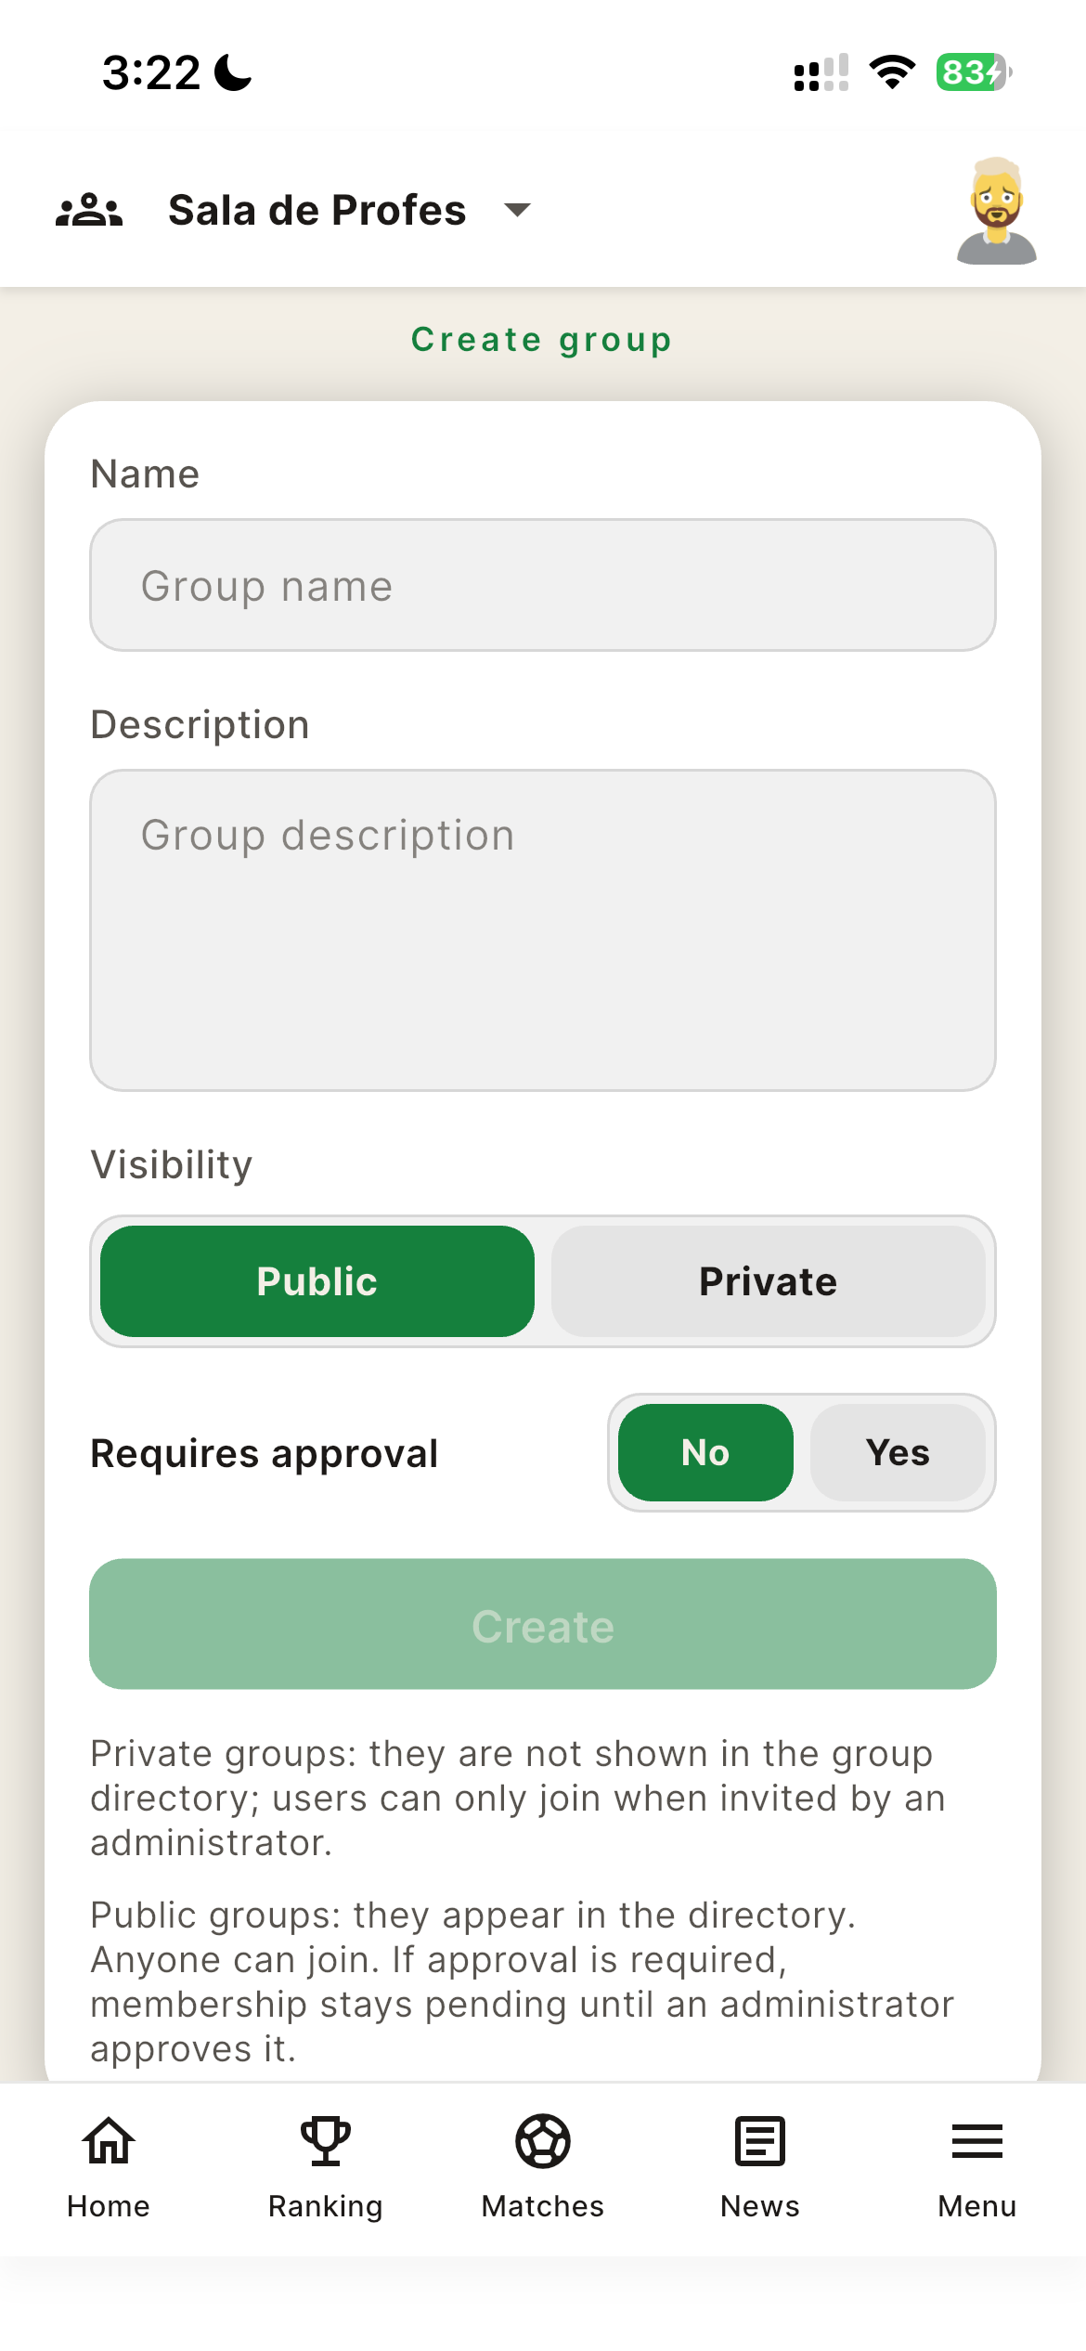Open the hamburger Menu icon
Image resolution: width=1086 pixels, height=2351 pixels.
click(977, 2141)
